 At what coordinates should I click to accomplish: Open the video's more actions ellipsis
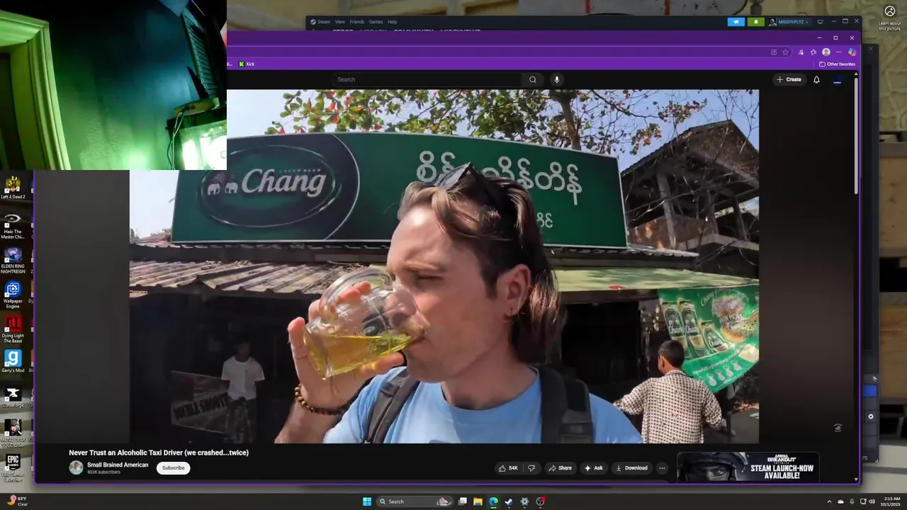coord(662,468)
